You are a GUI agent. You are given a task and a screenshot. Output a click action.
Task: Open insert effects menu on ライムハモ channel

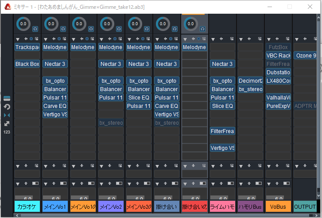(213, 39)
